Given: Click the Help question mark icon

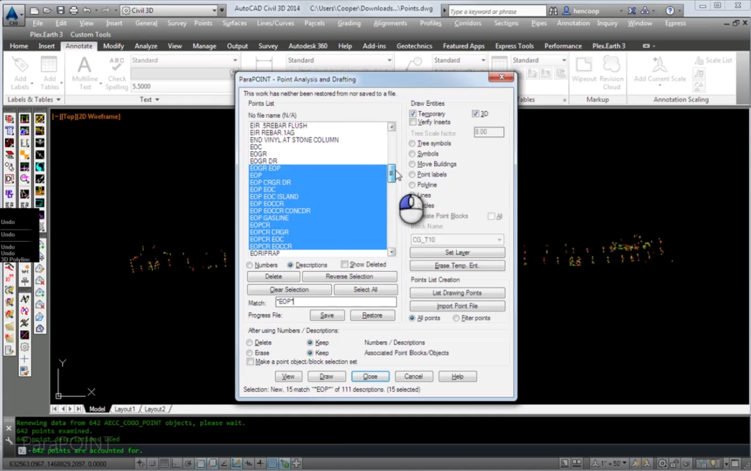Looking at the screenshot, I should pyautogui.click(x=670, y=11).
